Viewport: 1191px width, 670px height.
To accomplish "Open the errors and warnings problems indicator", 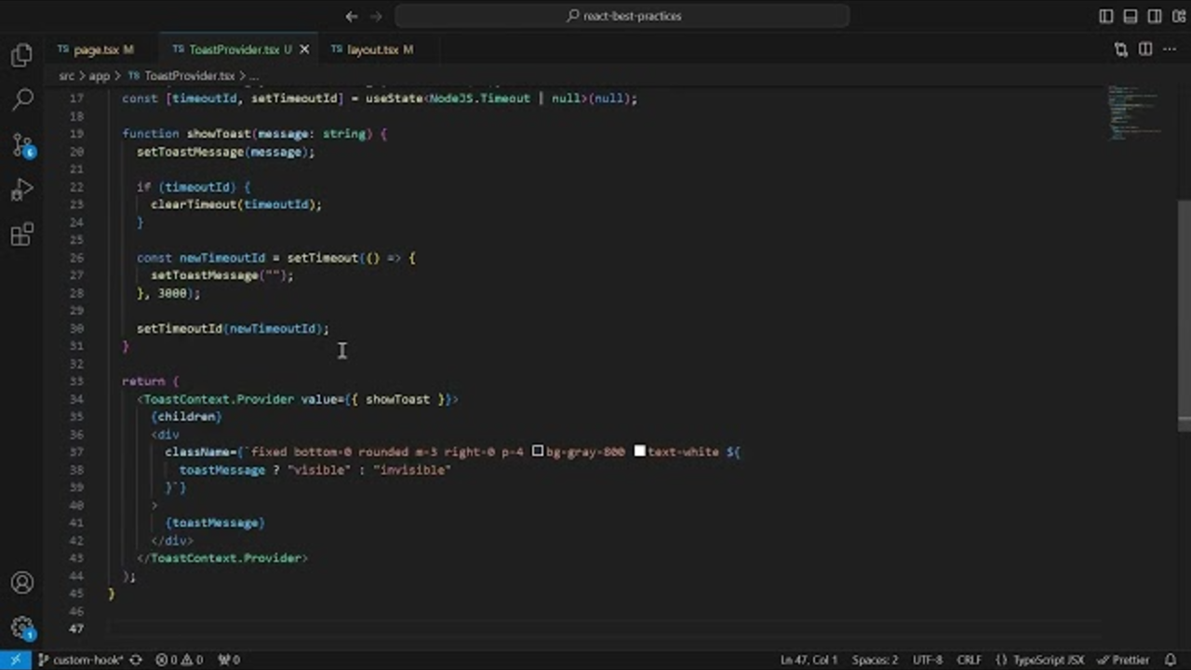I will click(x=179, y=660).
